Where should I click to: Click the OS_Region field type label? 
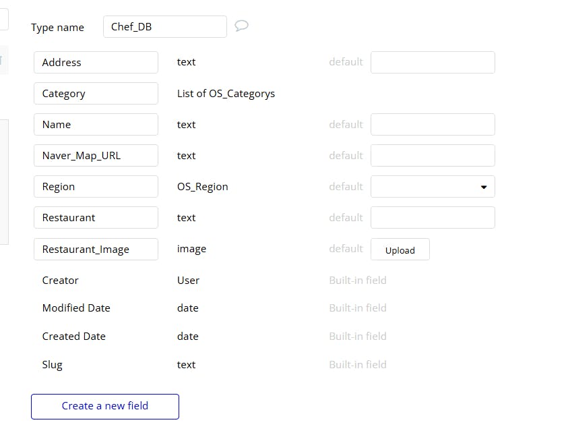tap(202, 187)
